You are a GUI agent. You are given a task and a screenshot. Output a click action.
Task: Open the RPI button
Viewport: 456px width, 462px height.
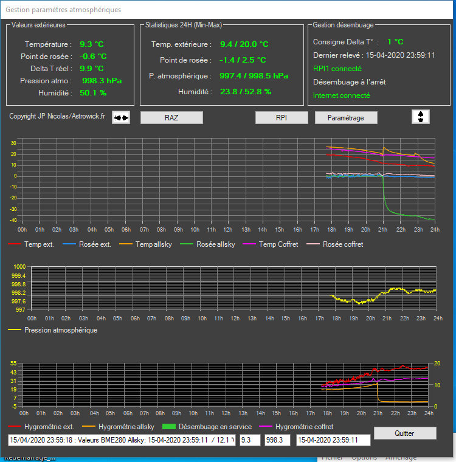point(282,117)
